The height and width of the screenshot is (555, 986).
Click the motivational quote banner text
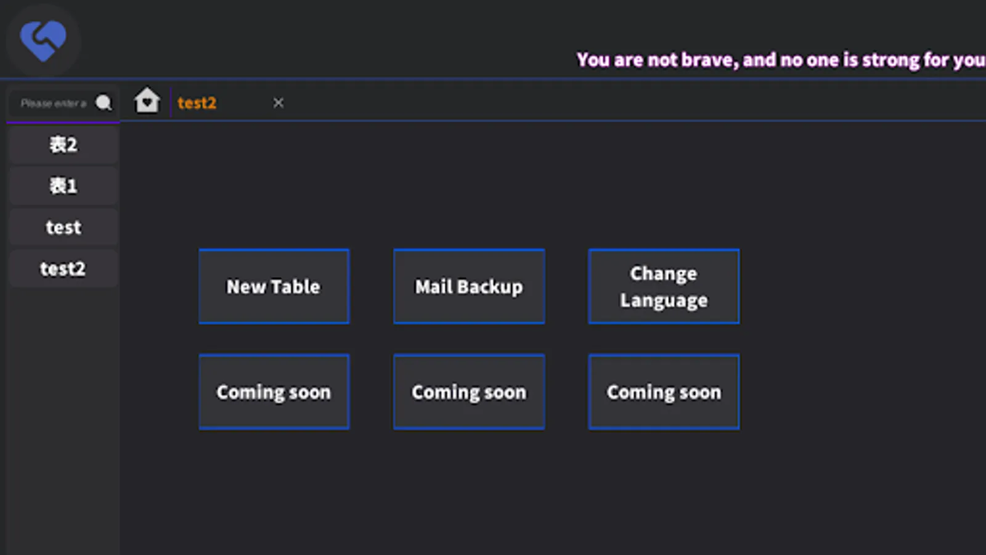(x=780, y=59)
